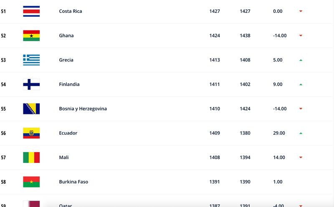334x207 pixels.
Task: Click the red down arrow for Ghana
Action: coord(301,36)
